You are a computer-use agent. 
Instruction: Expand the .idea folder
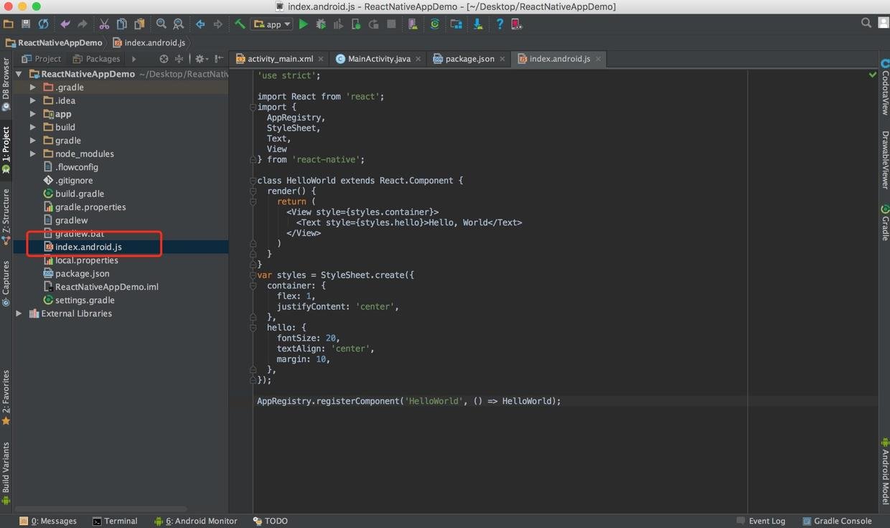pyautogui.click(x=33, y=100)
